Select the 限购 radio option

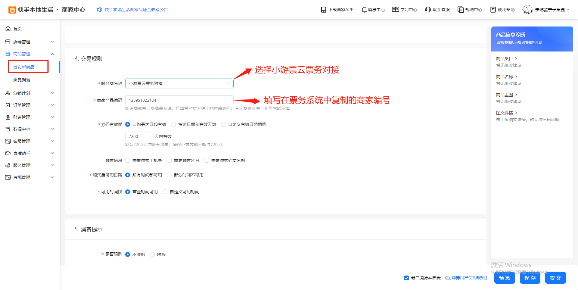click(152, 254)
